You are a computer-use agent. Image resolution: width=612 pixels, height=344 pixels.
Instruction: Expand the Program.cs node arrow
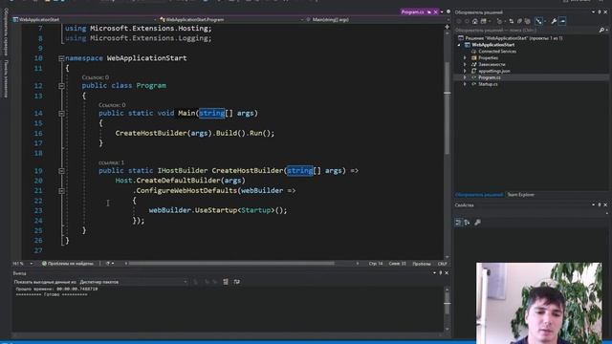(465, 77)
